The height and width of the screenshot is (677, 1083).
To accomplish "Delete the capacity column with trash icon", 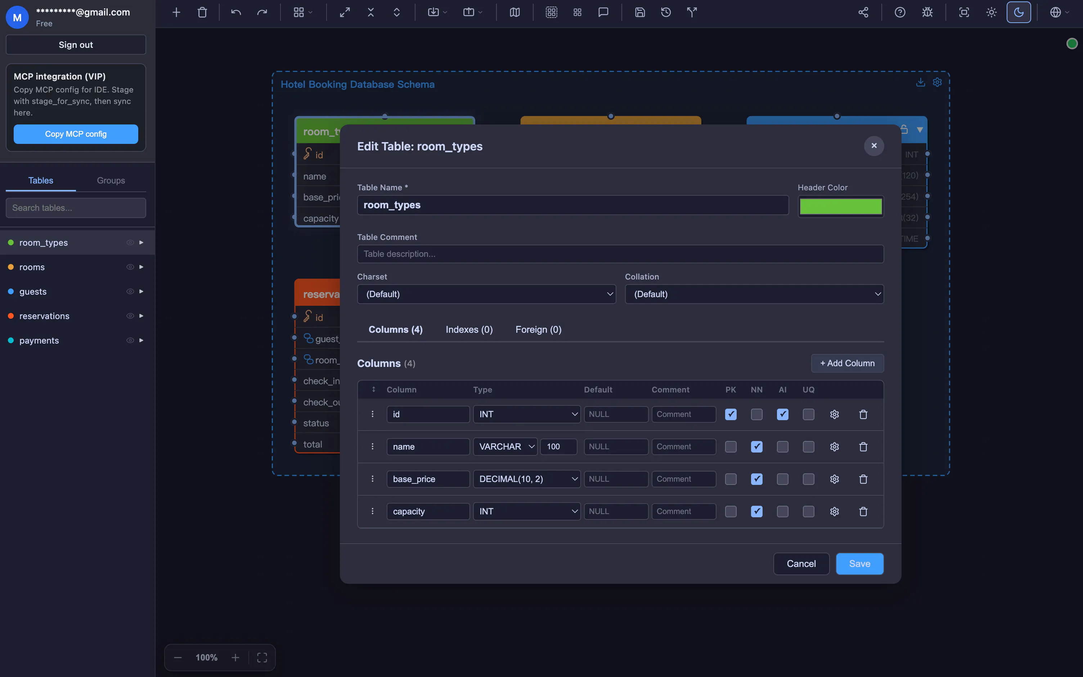I will pyautogui.click(x=863, y=511).
